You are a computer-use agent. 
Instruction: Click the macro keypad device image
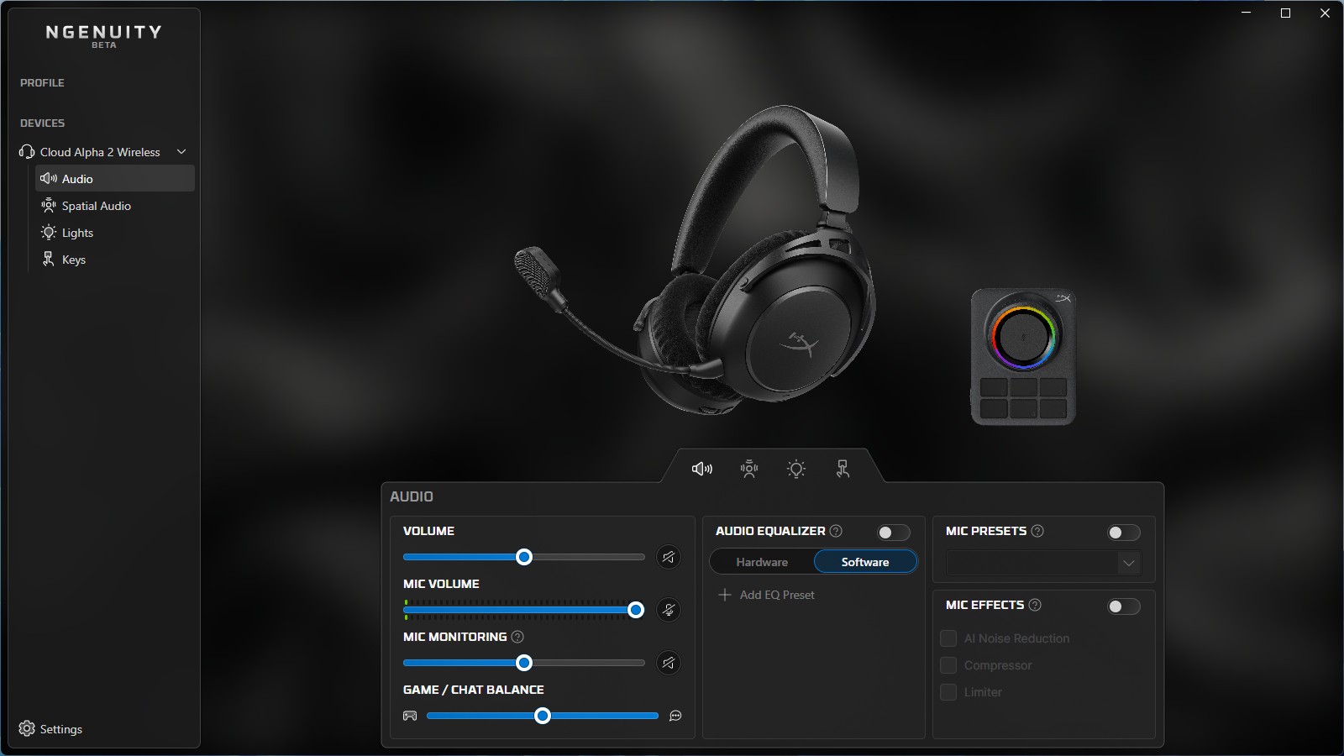(x=1023, y=357)
